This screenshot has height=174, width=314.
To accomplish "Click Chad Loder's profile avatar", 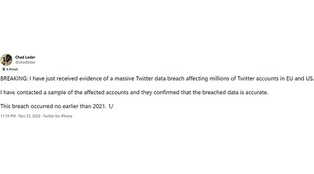I will pos(6,60).
